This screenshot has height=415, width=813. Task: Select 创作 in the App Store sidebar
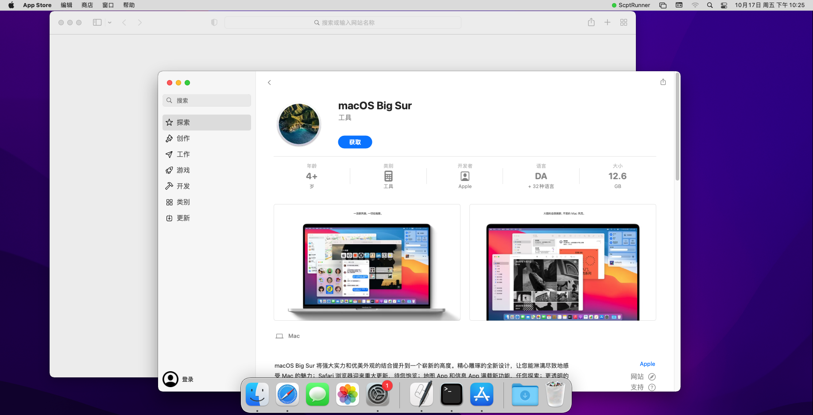tap(207, 138)
